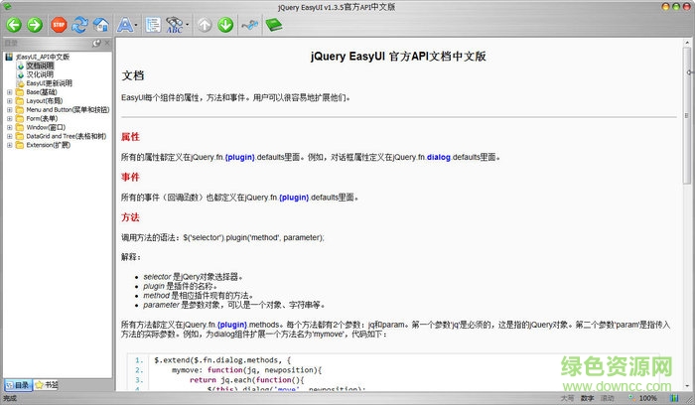The image size is (695, 405).
Task: Open the font size 'A' tool
Action: tap(124, 25)
